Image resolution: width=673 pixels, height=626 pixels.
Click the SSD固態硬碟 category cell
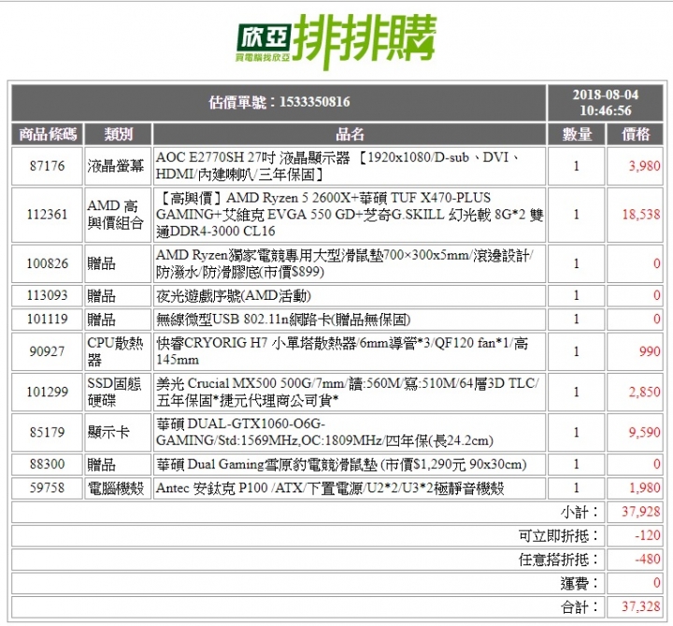(118, 391)
